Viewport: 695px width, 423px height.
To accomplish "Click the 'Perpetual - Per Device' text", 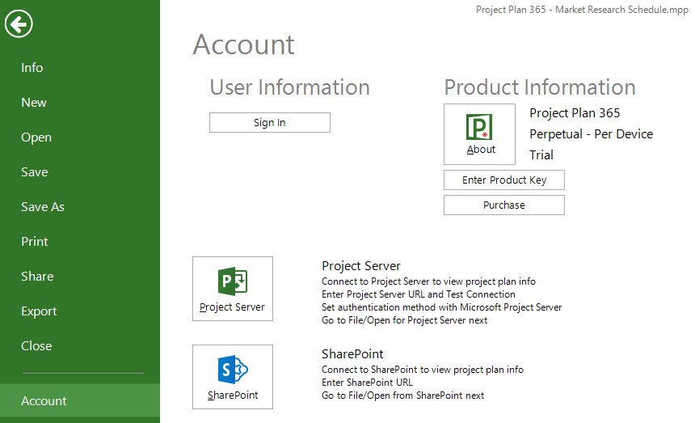I will [592, 134].
